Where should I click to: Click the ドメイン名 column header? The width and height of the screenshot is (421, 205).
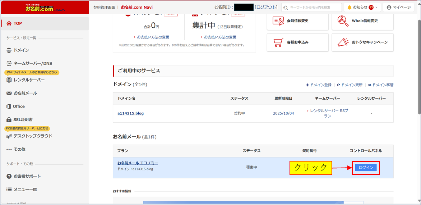pos(126,99)
